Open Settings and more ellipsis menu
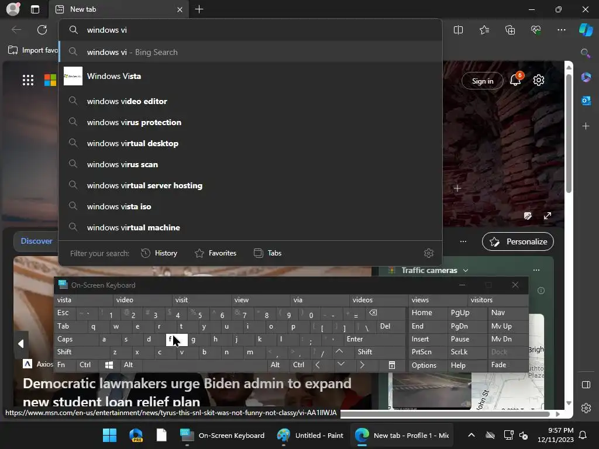This screenshot has height=449, width=599. [x=561, y=30]
